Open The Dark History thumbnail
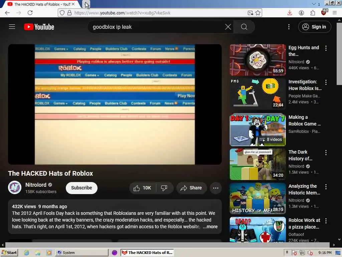Viewport: 342px width, 257px height. (x=258, y=164)
